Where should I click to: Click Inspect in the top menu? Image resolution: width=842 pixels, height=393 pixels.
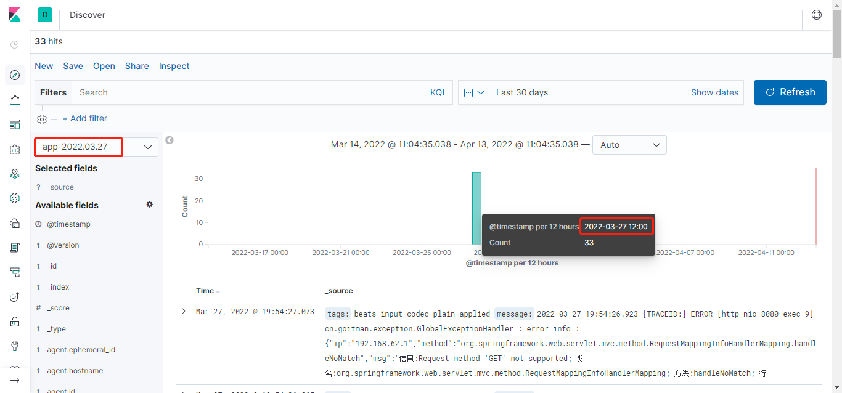[174, 66]
